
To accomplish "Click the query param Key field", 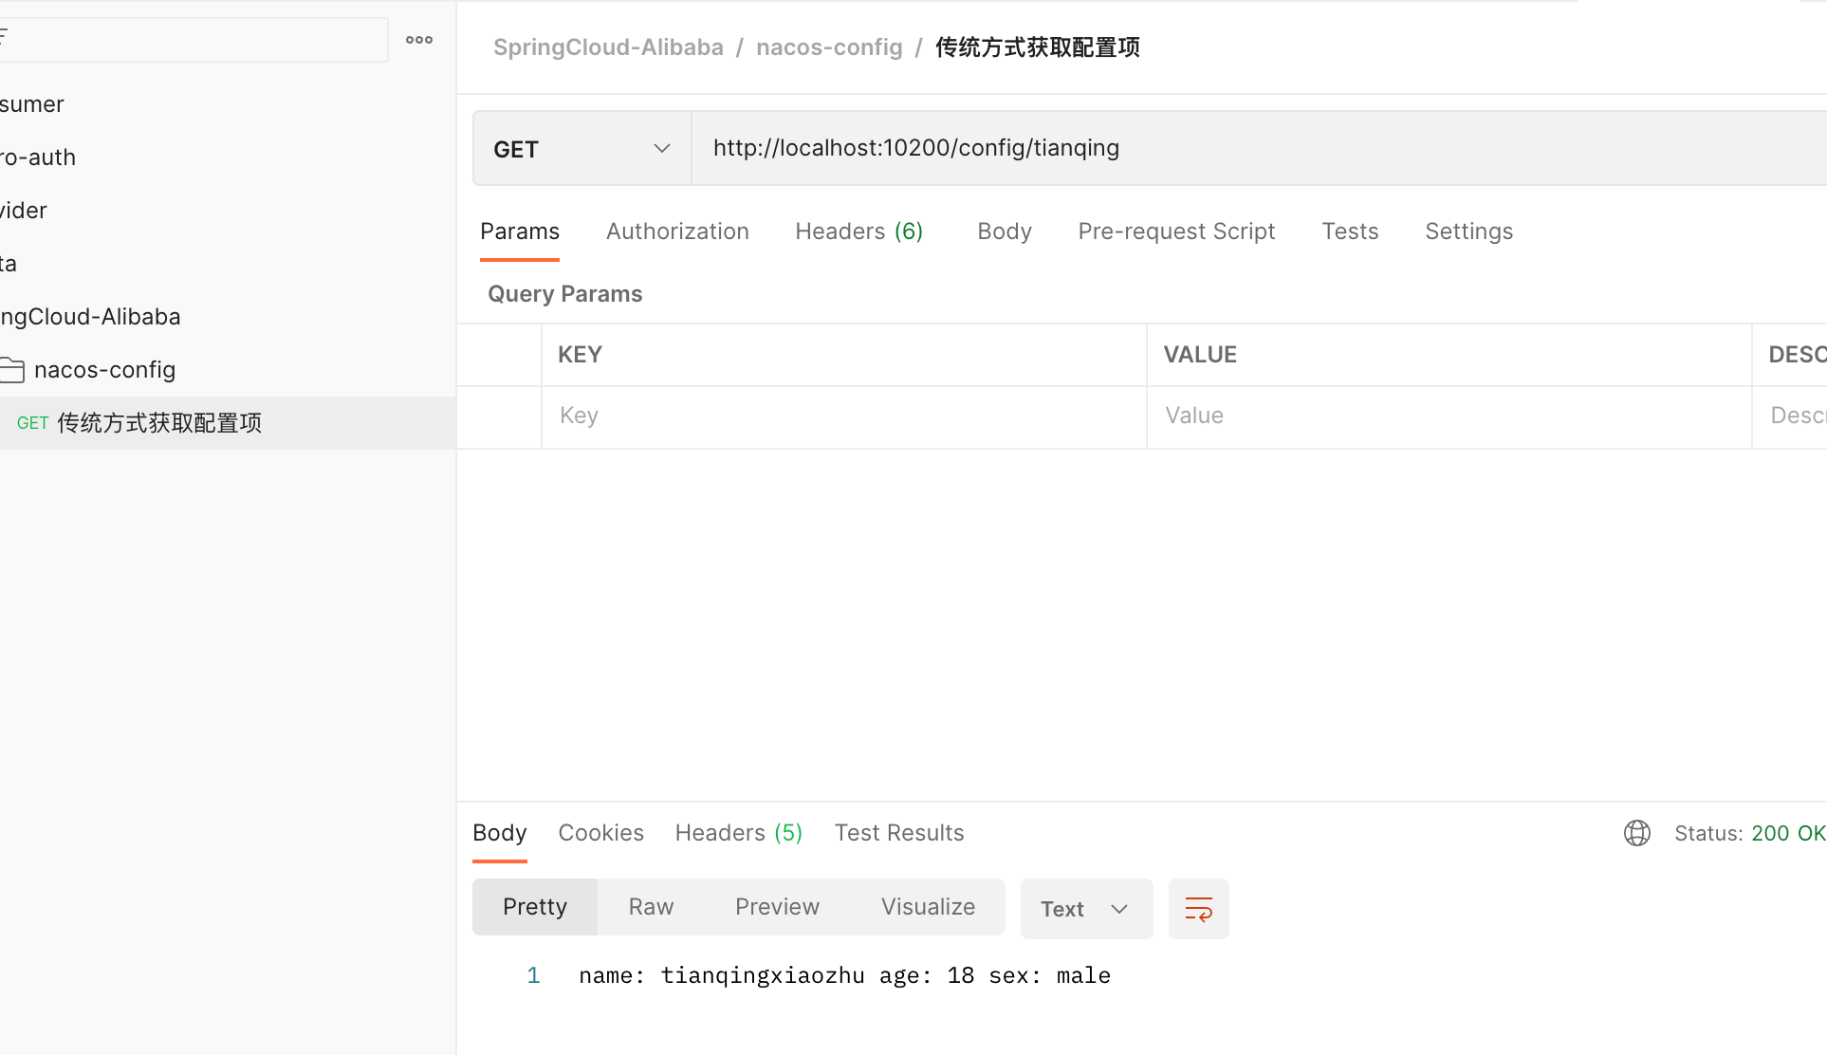I will click(x=842, y=416).
